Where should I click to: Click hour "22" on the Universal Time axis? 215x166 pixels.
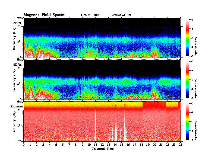[x=167, y=145]
